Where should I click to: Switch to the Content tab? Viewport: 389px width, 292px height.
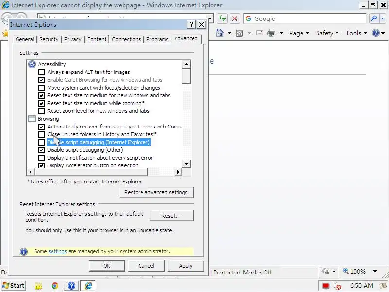coord(96,39)
